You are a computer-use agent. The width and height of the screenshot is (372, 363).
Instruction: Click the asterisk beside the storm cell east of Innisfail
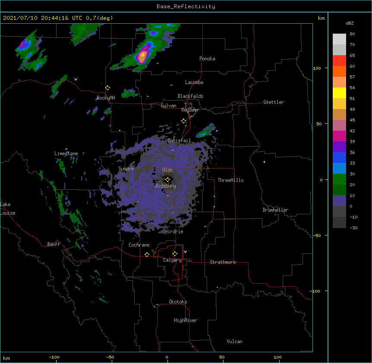pyautogui.click(x=217, y=131)
